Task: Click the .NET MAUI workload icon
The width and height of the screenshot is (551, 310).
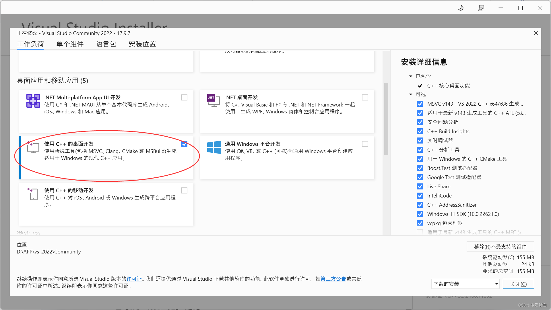Action: coord(33,101)
